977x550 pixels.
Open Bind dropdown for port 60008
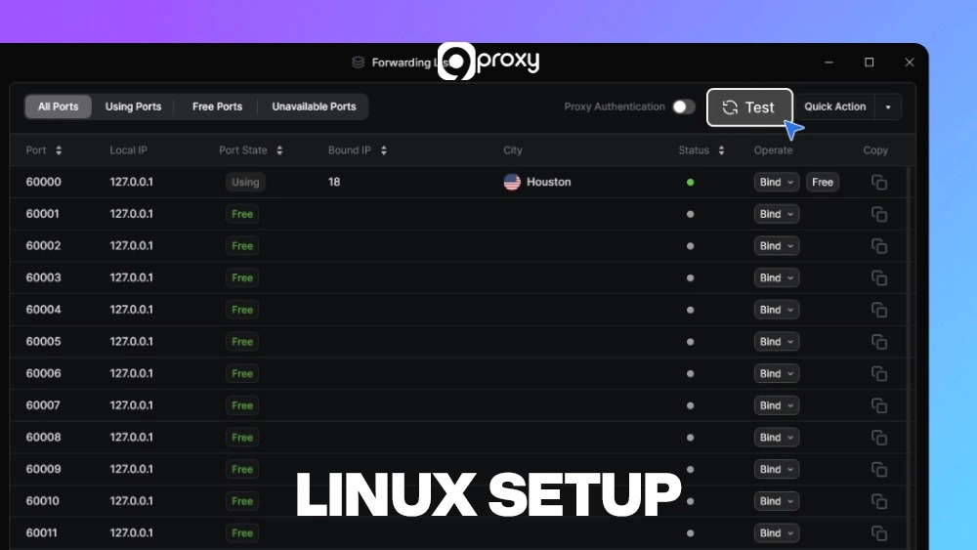point(777,438)
